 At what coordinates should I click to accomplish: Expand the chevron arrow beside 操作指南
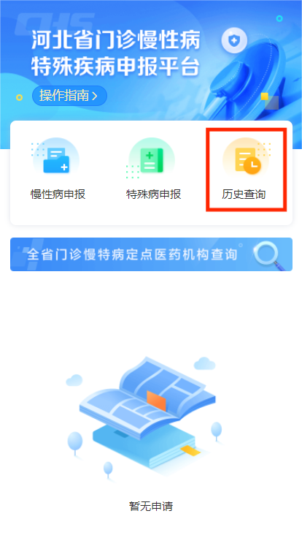[x=95, y=96]
